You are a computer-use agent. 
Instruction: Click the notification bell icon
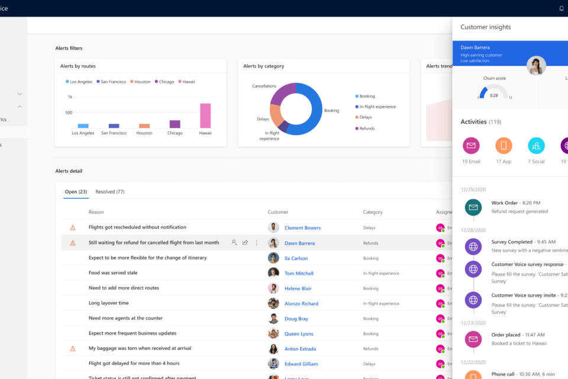click(561, 8)
